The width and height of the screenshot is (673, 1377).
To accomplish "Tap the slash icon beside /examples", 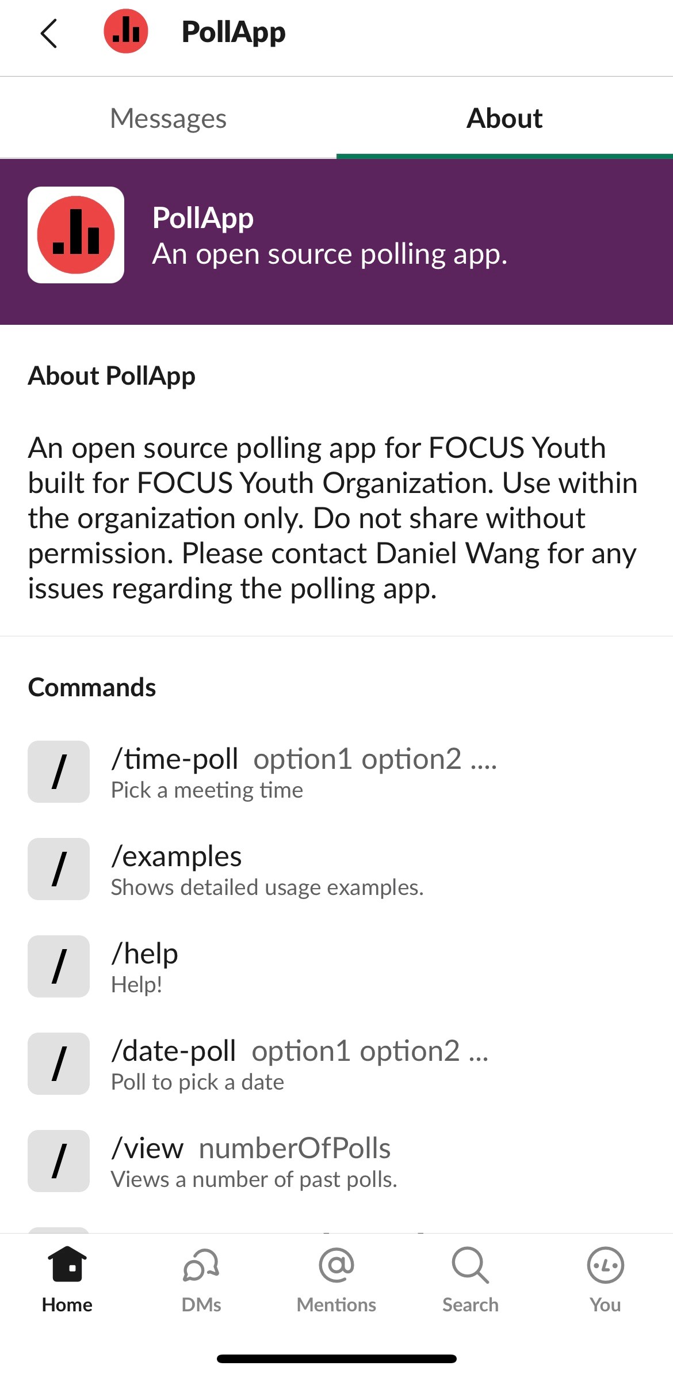I will [x=59, y=869].
